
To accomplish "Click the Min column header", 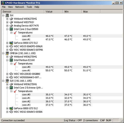I will pos(72,12).
